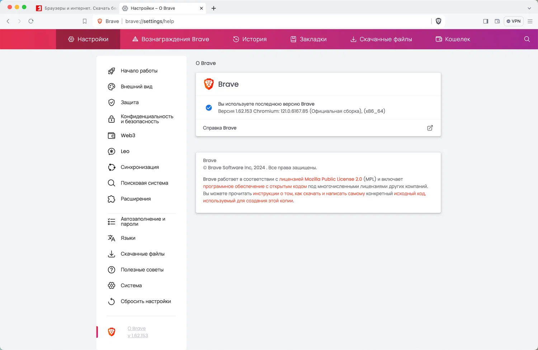The image size is (538, 350).
Task: Click the magnifier icon for Поисковая система
Action: pos(112,183)
